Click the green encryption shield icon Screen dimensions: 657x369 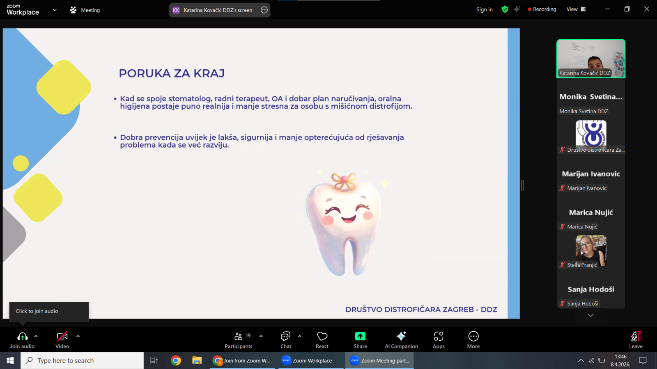(505, 9)
